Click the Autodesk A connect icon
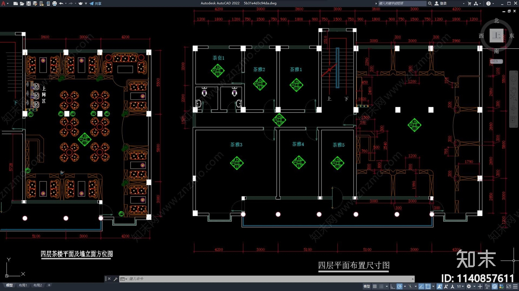 [476, 3]
